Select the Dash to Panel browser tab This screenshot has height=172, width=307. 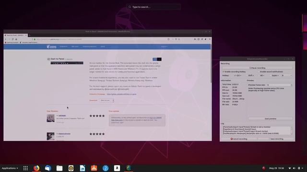15,35
